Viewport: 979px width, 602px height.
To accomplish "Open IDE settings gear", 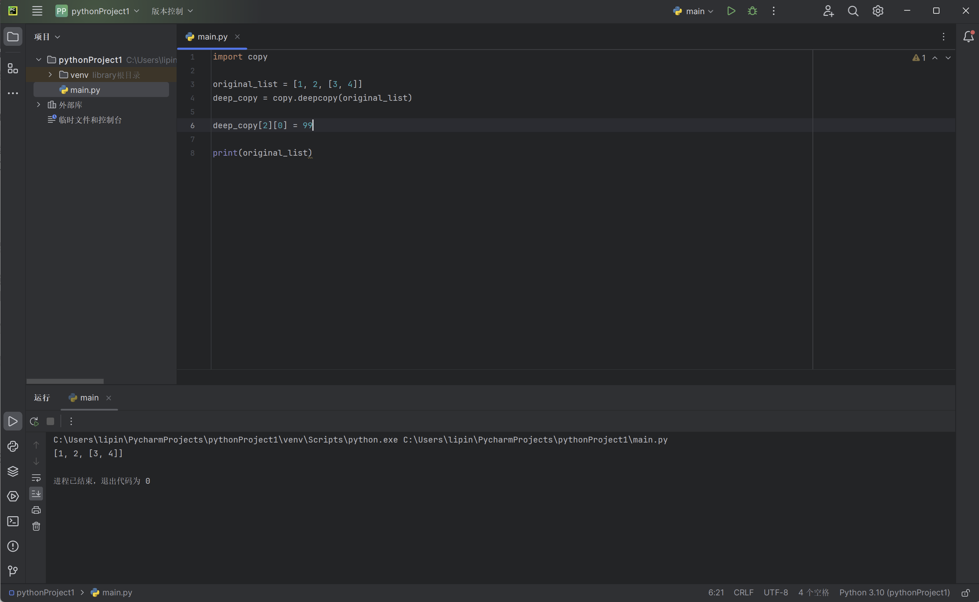I will (x=878, y=11).
